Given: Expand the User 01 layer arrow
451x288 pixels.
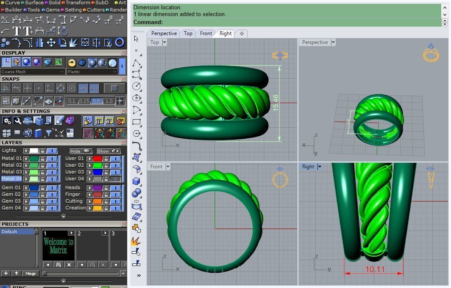Looking at the screenshot, I should pyautogui.click(x=90, y=158).
